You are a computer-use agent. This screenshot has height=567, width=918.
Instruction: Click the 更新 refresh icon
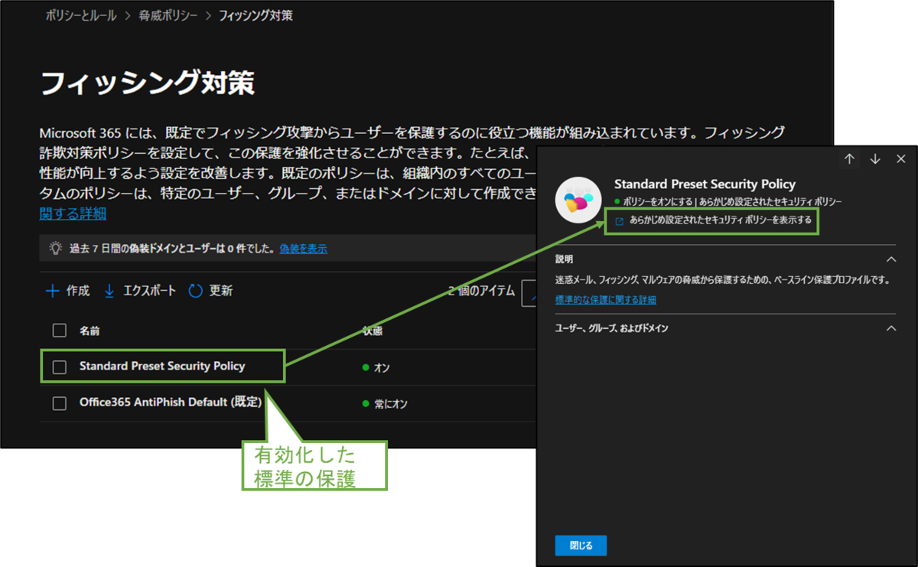tap(195, 291)
